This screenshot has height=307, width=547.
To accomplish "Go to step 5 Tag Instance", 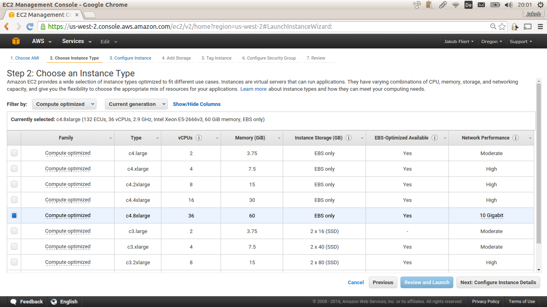I will (217, 58).
